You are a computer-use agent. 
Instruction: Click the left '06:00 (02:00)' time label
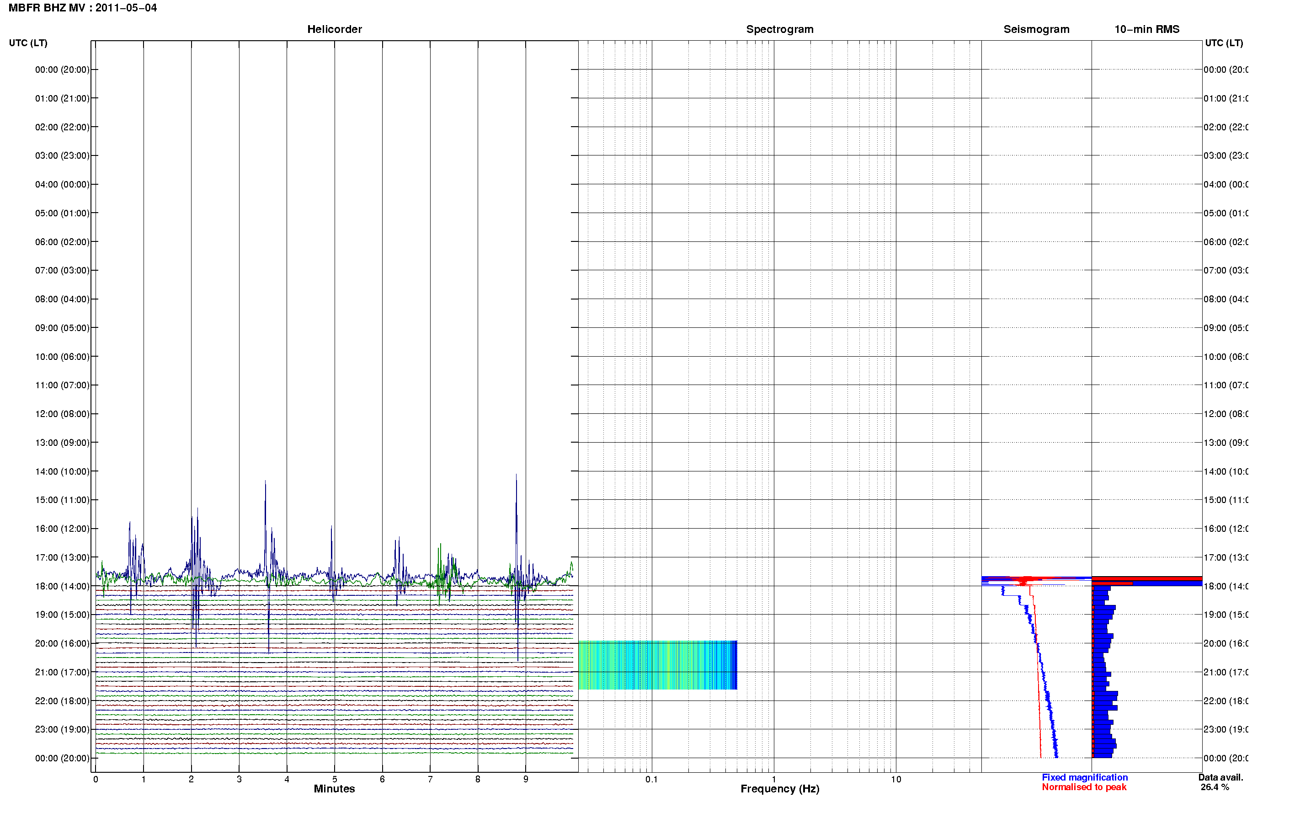(x=62, y=242)
